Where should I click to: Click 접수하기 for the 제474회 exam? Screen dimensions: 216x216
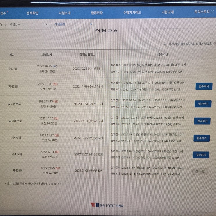tap(203, 104)
